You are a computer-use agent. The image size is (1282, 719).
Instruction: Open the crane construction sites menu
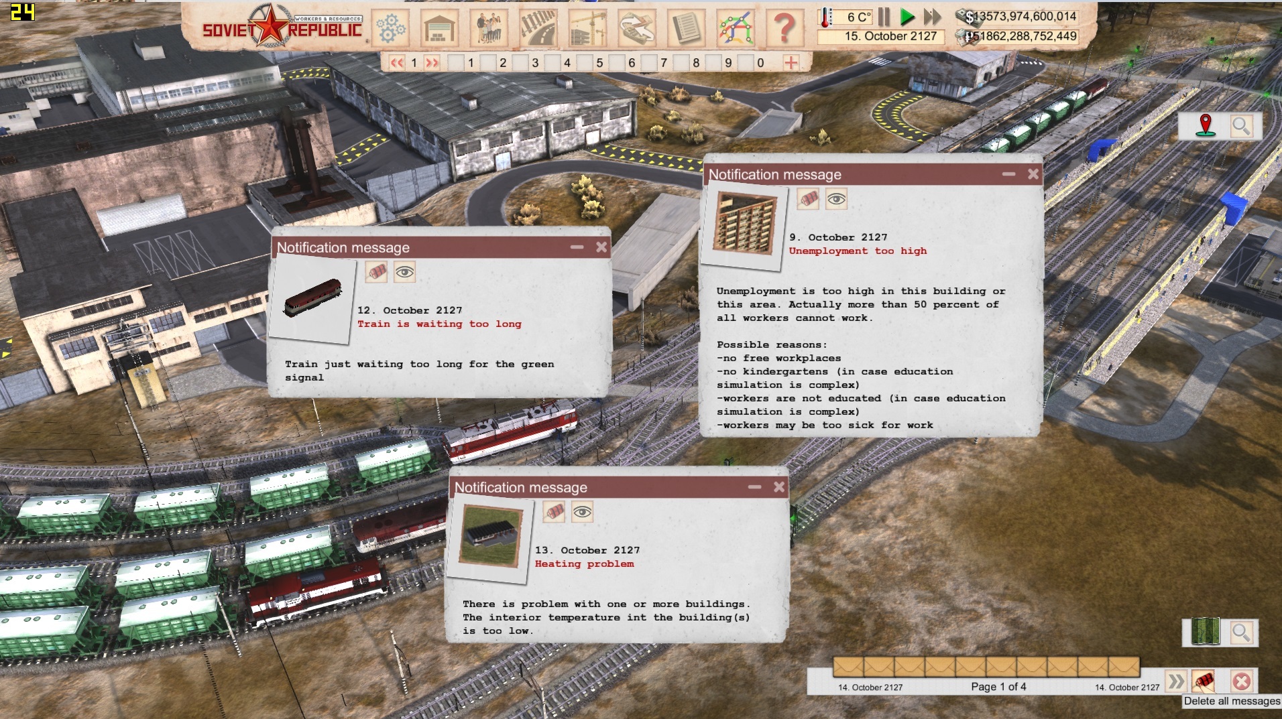tap(587, 28)
